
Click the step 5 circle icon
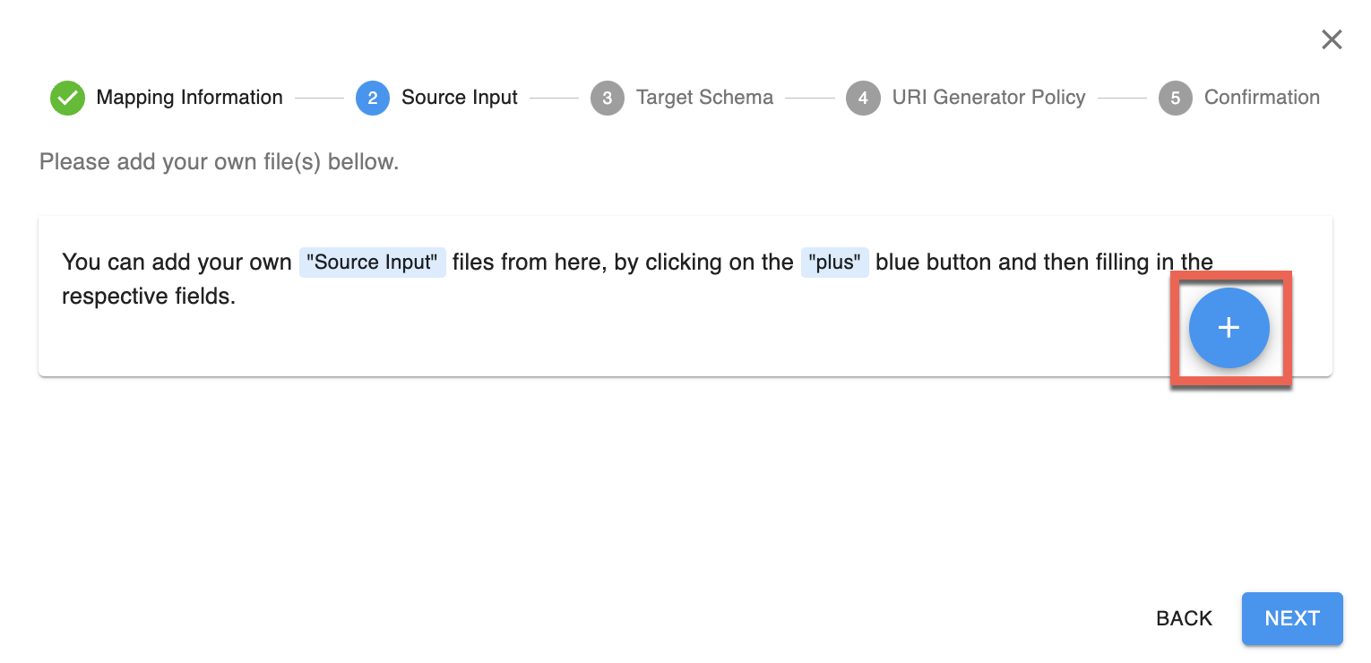pyautogui.click(x=1175, y=98)
